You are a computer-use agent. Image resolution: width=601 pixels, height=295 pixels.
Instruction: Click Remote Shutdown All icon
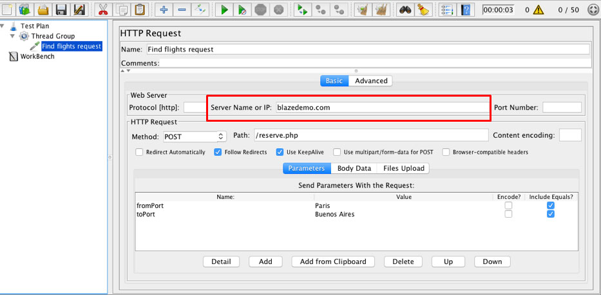(339, 9)
